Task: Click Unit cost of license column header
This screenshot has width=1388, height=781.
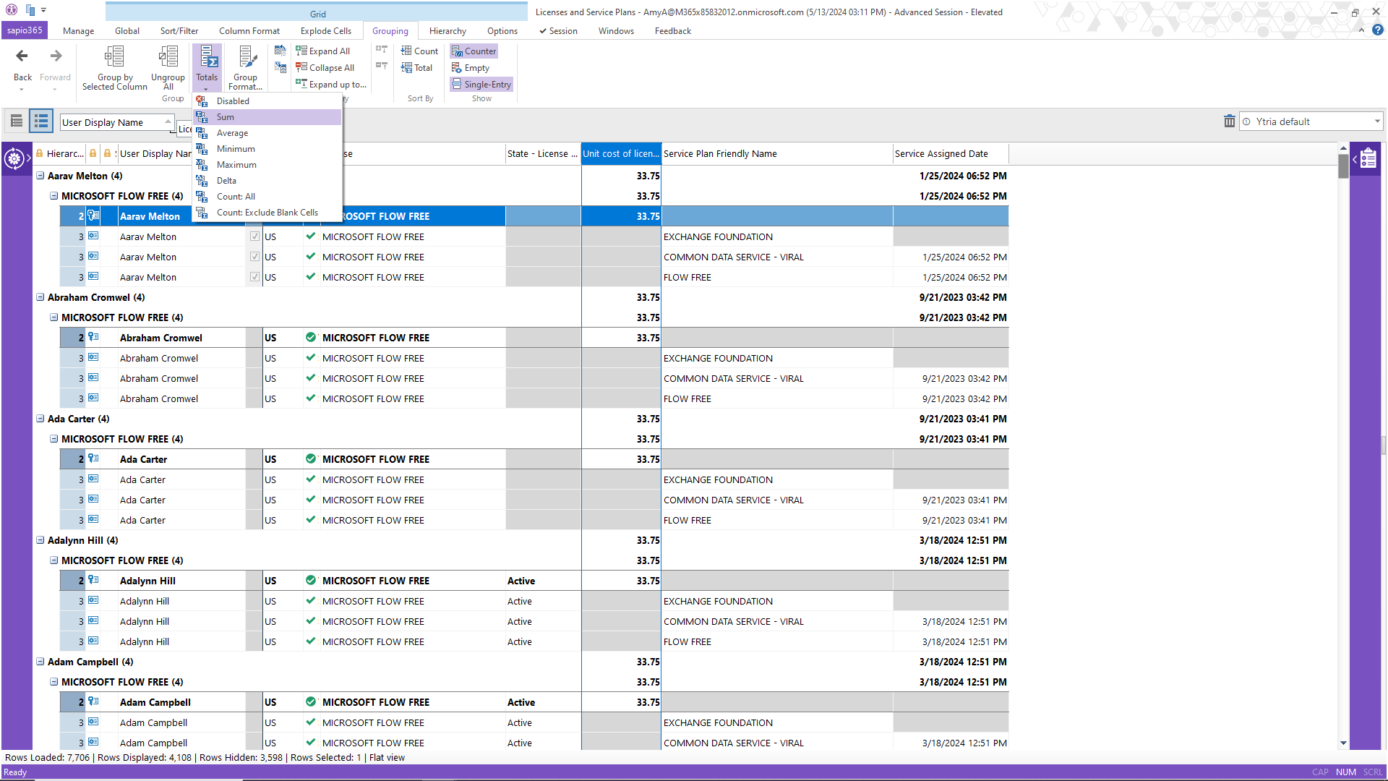Action: pos(621,153)
